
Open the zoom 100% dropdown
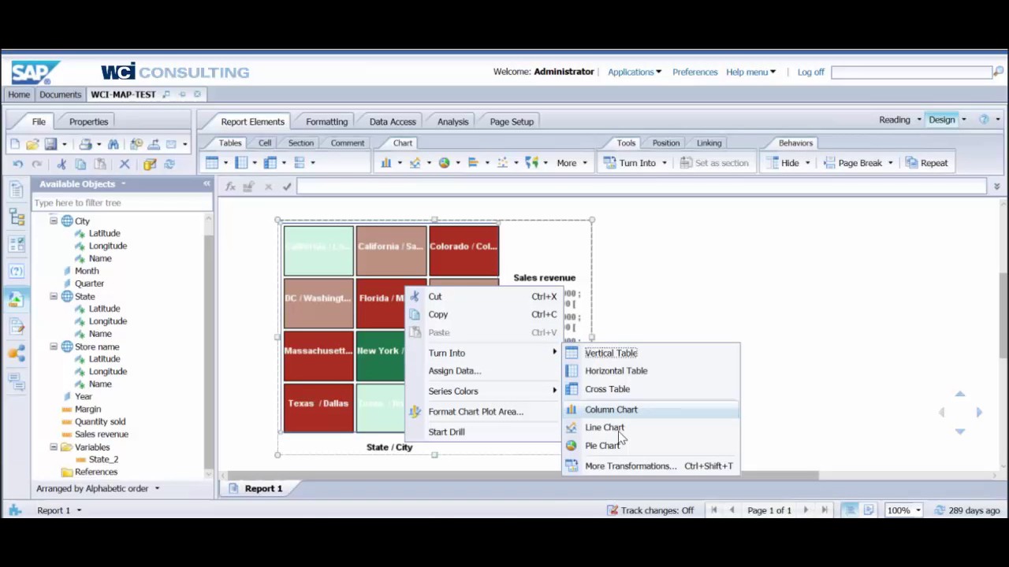pyautogui.click(x=918, y=510)
